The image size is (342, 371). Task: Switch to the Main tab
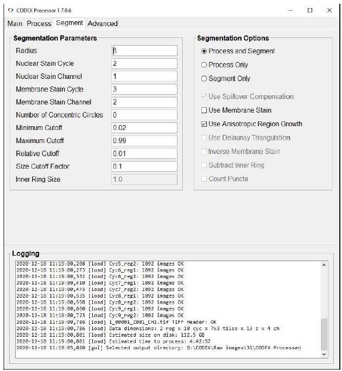(15, 23)
